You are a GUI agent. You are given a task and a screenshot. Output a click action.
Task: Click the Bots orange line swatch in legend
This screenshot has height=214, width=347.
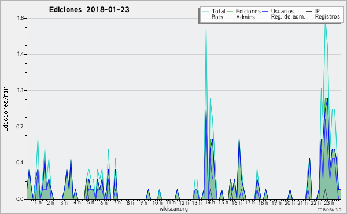[205, 17]
